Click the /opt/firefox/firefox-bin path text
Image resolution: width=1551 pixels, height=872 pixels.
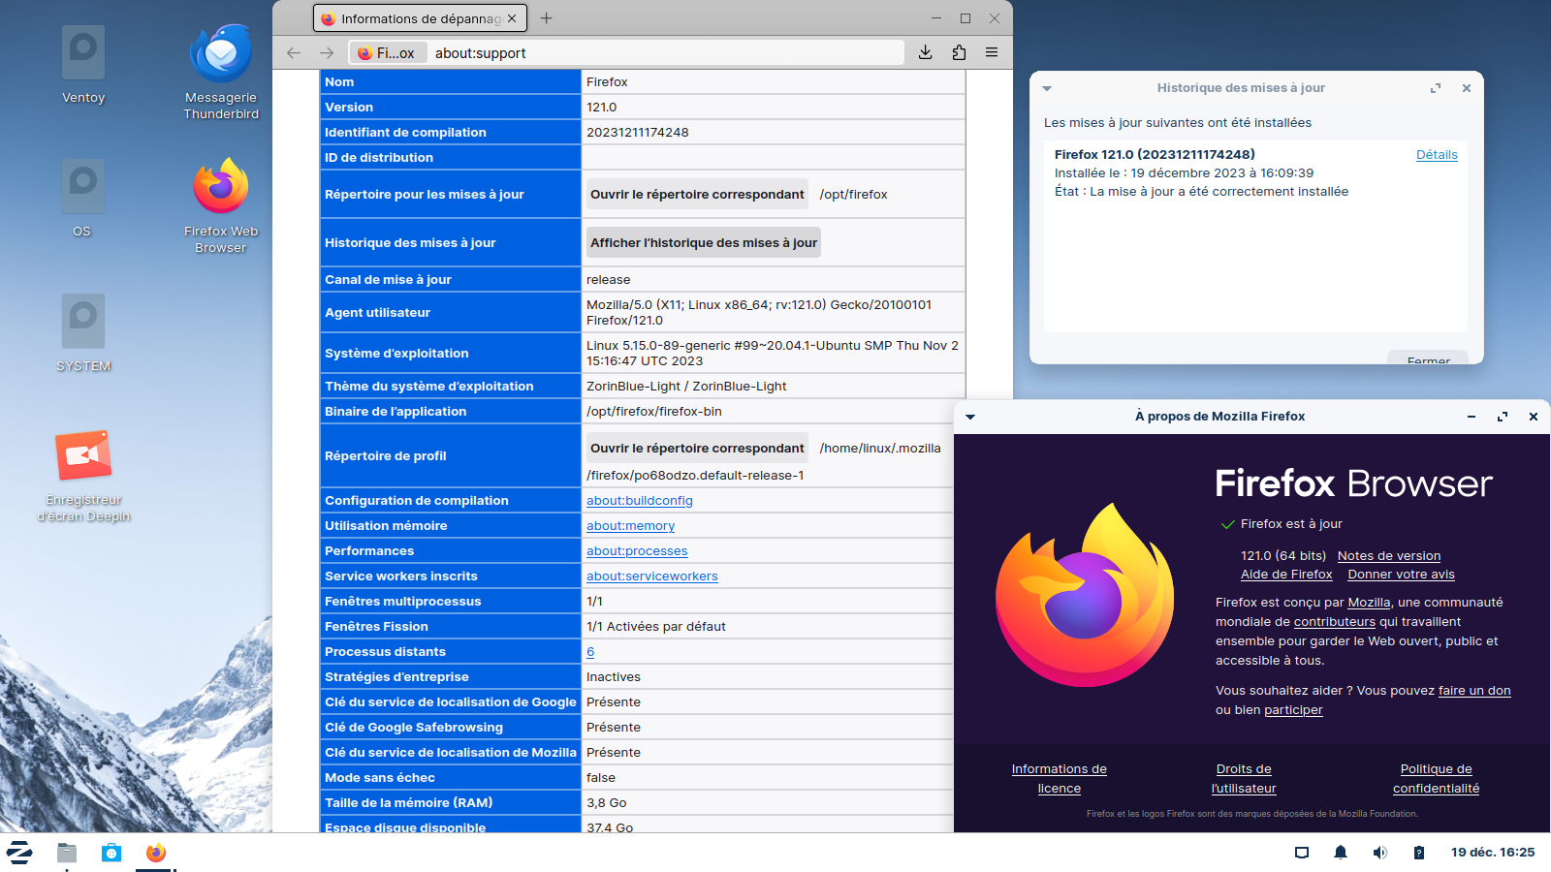pos(654,412)
